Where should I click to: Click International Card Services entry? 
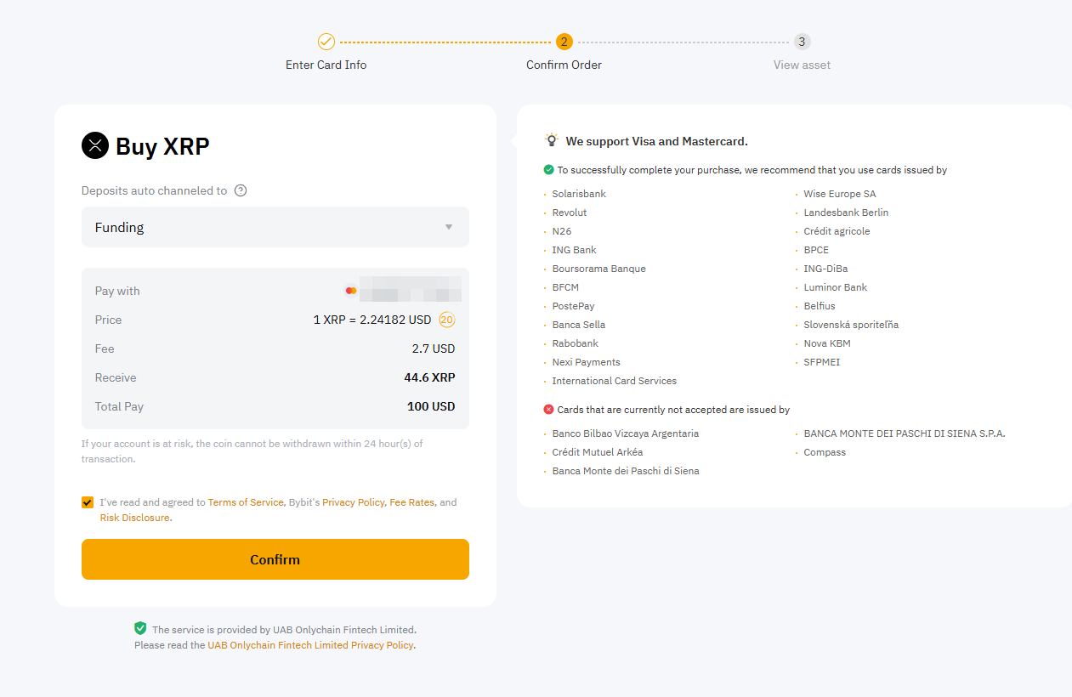(x=615, y=381)
